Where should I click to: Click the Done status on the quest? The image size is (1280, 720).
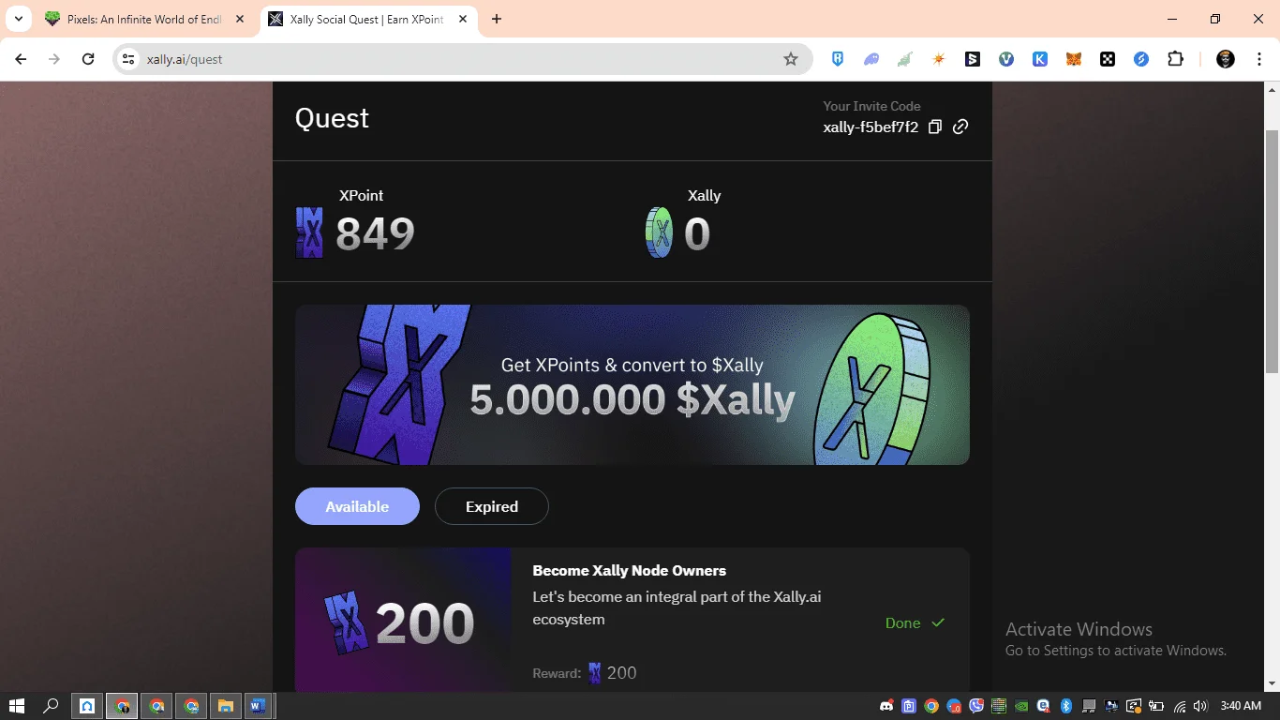pyautogui.click(x=915, y=622)
